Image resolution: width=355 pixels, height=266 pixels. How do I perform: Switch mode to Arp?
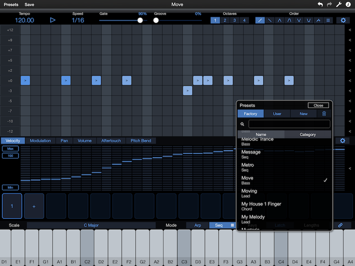[198, 225]
